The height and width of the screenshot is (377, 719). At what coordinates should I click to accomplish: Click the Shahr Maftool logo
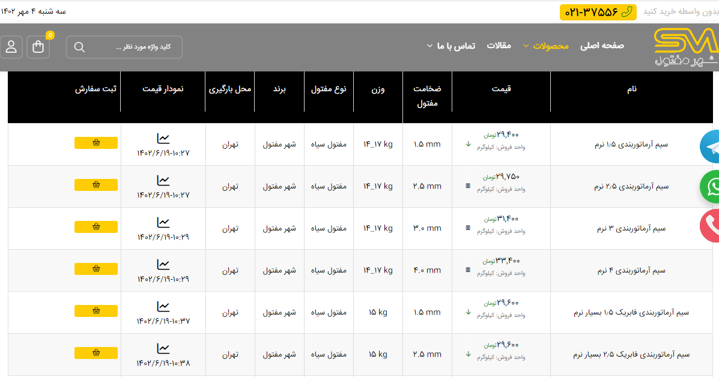click(x=685, y=47)
